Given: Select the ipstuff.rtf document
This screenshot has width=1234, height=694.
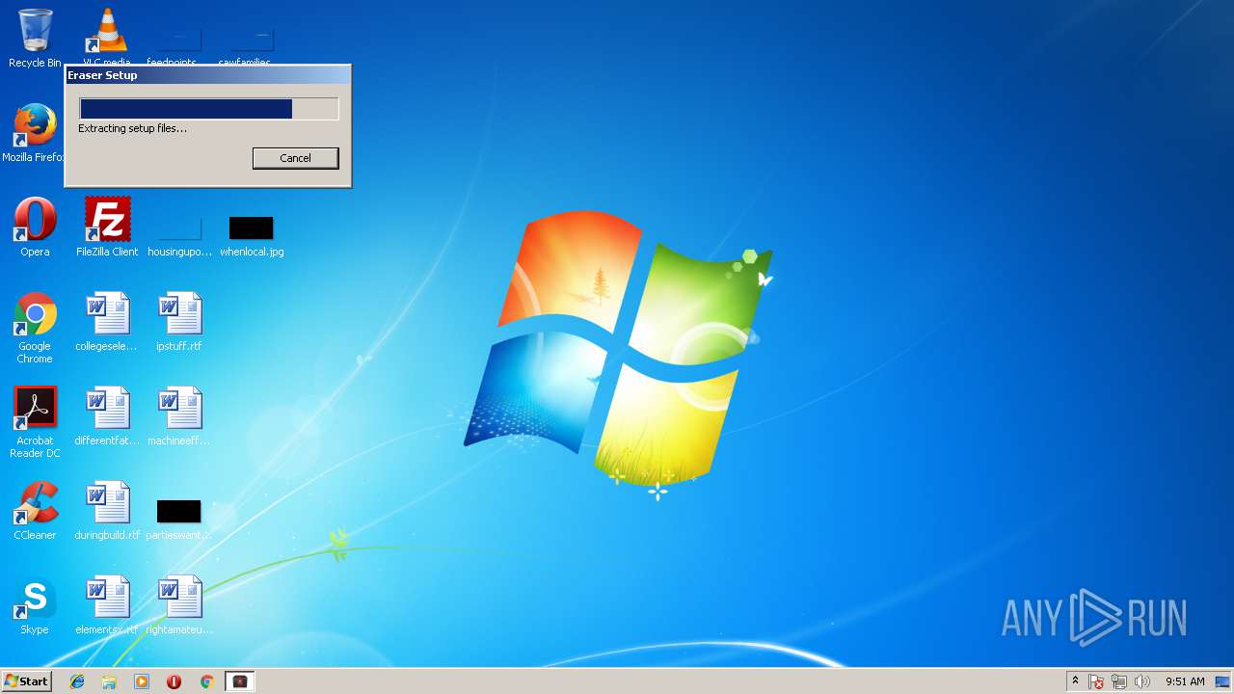Looking at the screenshot, I should pyautogui.click(x=179, y=322).
